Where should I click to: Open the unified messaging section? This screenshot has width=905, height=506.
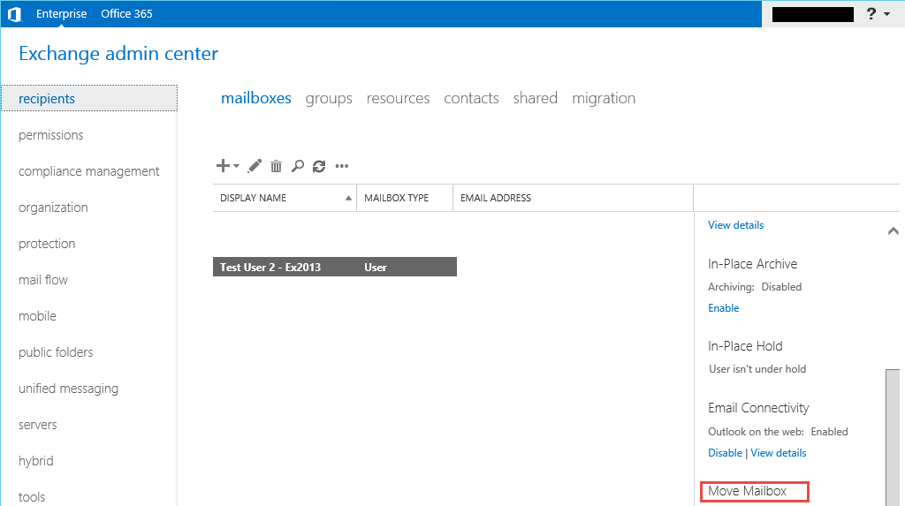[68, 389]
